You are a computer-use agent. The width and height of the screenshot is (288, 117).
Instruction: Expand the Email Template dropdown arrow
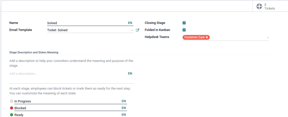(x=132, y=30)
